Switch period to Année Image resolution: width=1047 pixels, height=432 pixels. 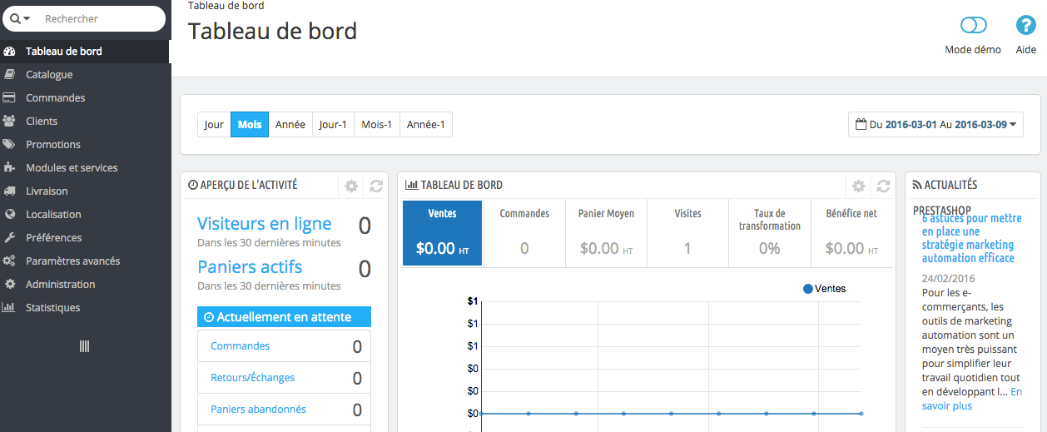pos(290,125)
